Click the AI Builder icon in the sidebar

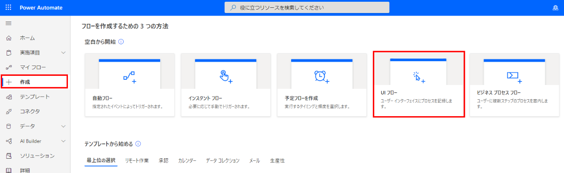(x=8, y=141)
